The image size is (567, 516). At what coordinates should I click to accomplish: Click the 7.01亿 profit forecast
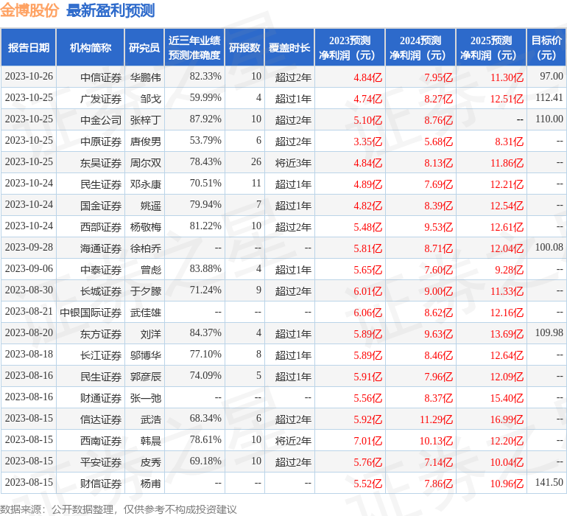click(x=367, y=441)
